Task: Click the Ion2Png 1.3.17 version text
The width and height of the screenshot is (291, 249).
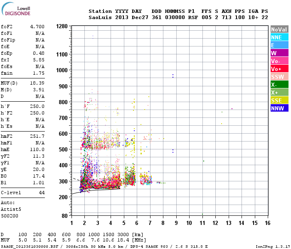Action: (x=272, y=247)
